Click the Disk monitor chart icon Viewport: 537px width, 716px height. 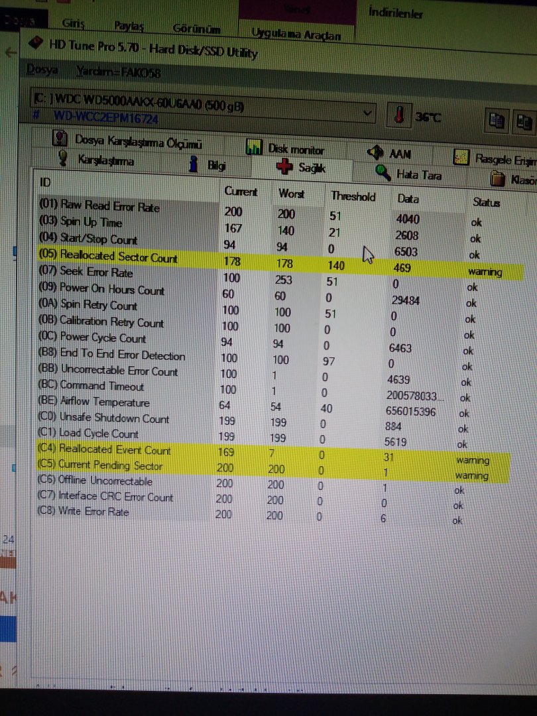pyautogui.click(x=253, y=147)
